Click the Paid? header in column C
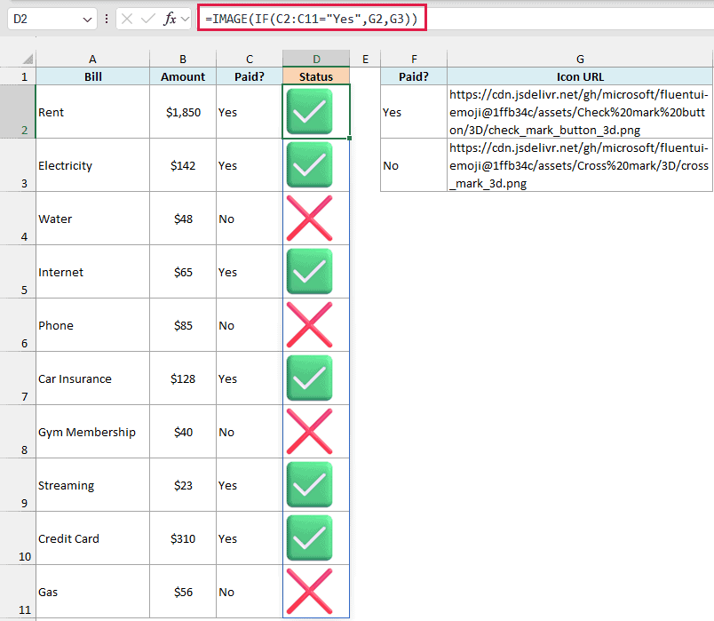 [x=249, y=76]
